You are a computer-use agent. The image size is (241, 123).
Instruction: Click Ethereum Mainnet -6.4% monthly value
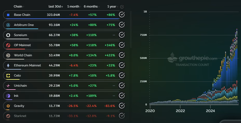click(x=73, y=65)
